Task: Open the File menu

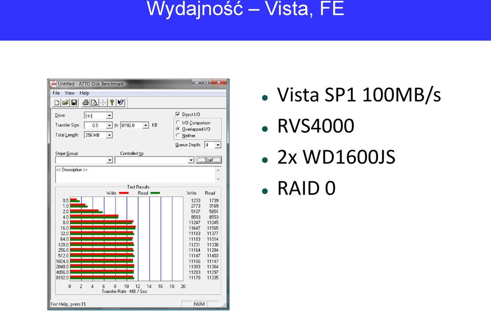Action: 56,93
